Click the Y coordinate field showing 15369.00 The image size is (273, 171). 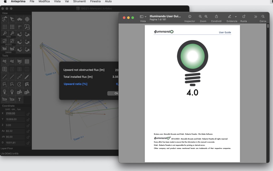(15, 119)
